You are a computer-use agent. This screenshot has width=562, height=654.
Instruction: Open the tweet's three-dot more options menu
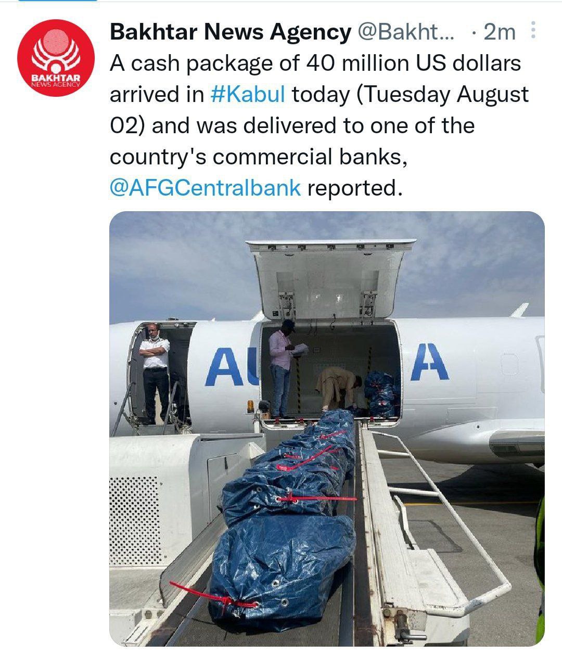[x=532, y=31]
